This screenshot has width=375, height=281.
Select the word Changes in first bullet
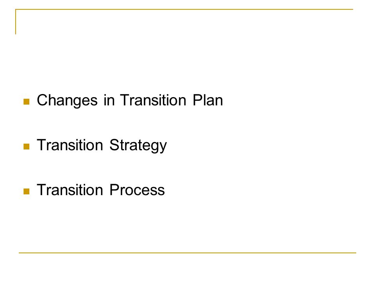click(67, 101)
